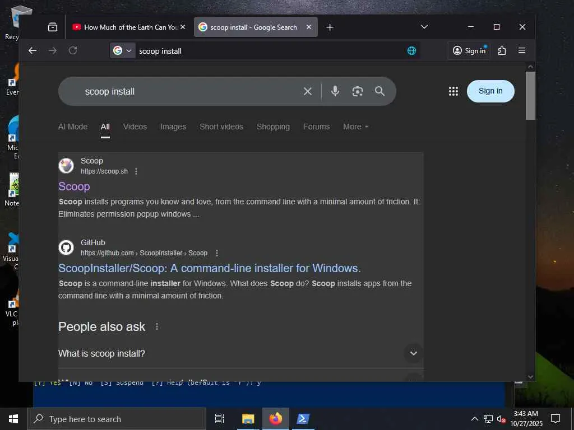The width and height of the screenshot is (574, 430).
Task: Click the globe translation icon in address bar
Action: pyautogui.click(x=411, y=50)
